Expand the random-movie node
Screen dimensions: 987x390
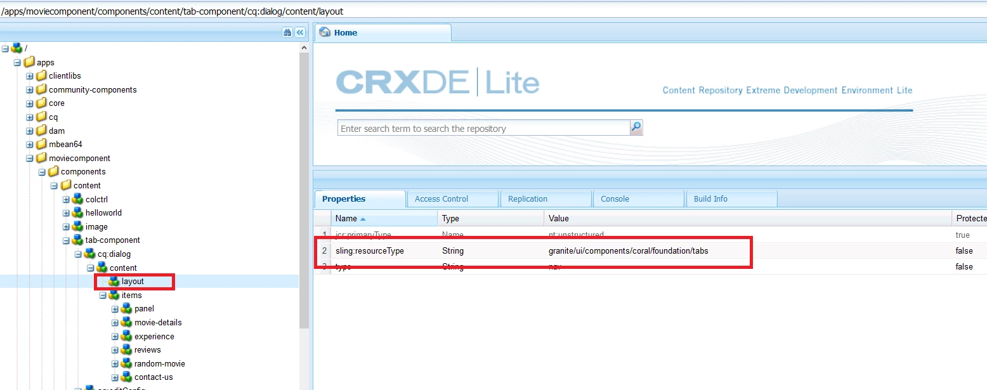pyautogui.click(x=115, y=363)
